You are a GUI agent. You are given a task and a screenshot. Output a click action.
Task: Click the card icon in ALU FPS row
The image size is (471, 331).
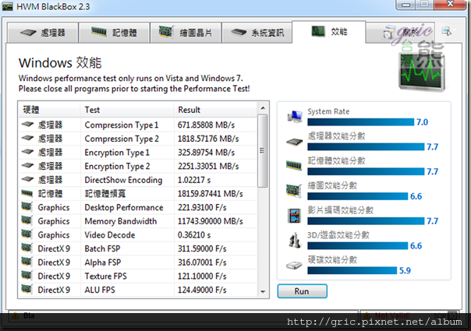click(27, 289)
